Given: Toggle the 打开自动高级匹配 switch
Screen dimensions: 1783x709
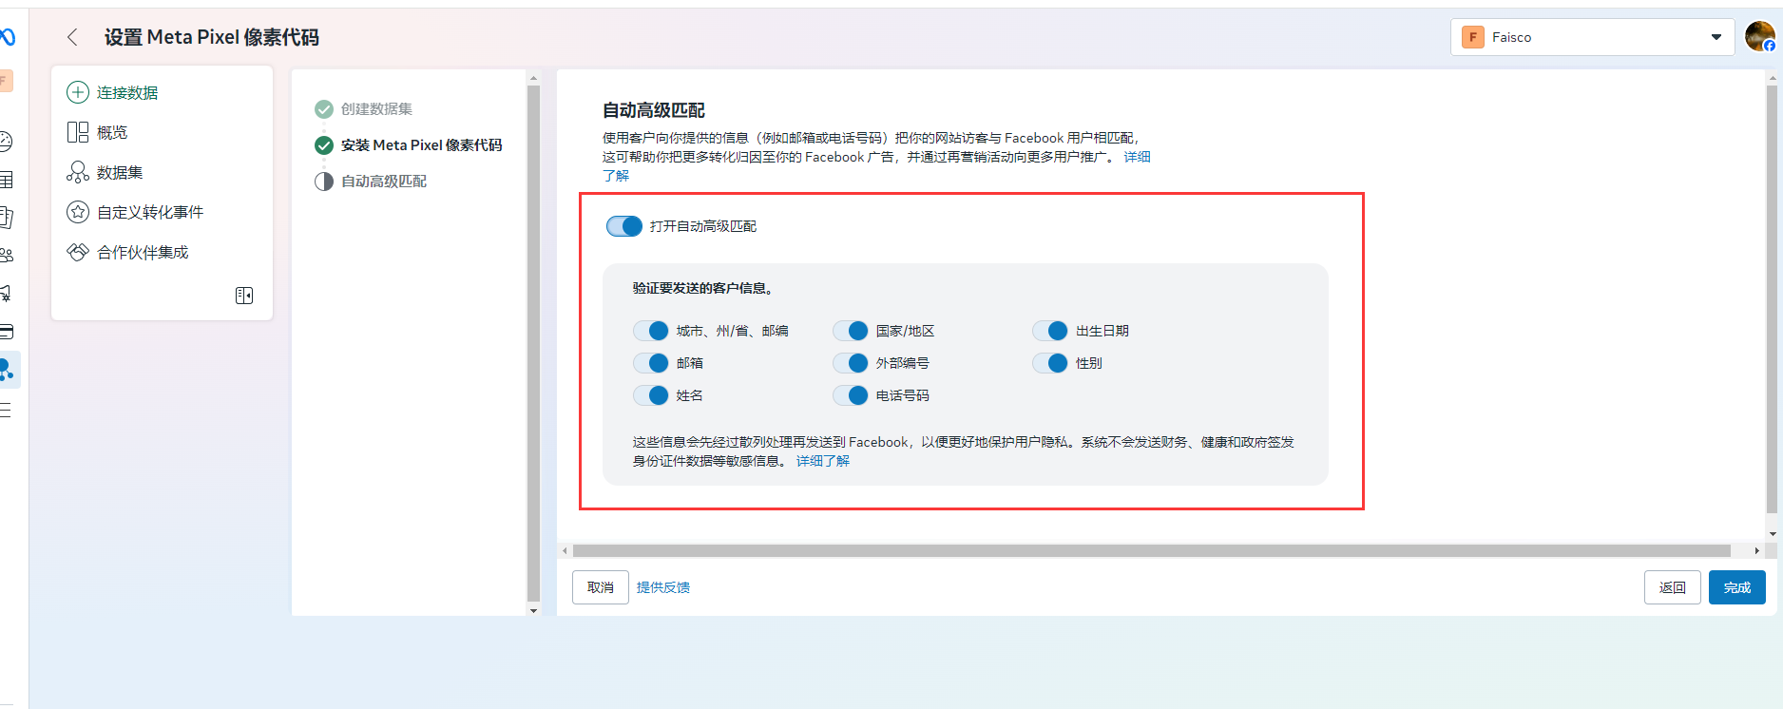Looking at the screenshot, I should (624, 226).
